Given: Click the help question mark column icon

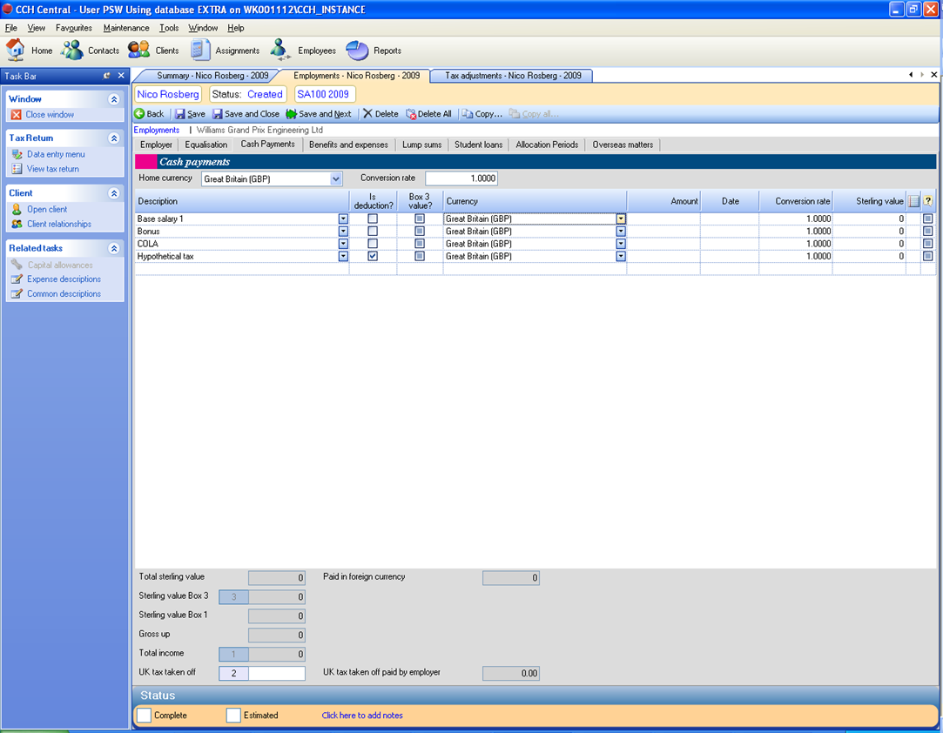Looking at the screenshot, I should [x=928, y=201].
